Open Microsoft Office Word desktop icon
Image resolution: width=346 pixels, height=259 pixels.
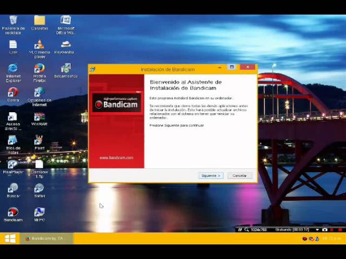[x=66, y=25]
